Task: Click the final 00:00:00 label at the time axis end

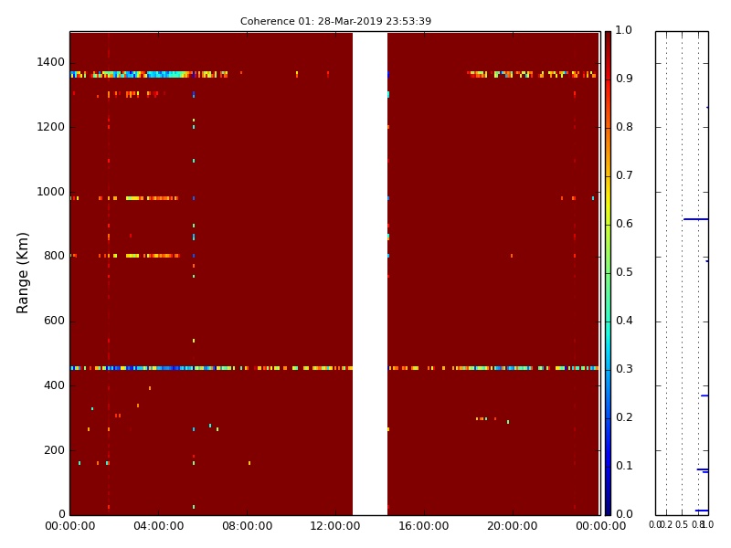Action: 601,526
